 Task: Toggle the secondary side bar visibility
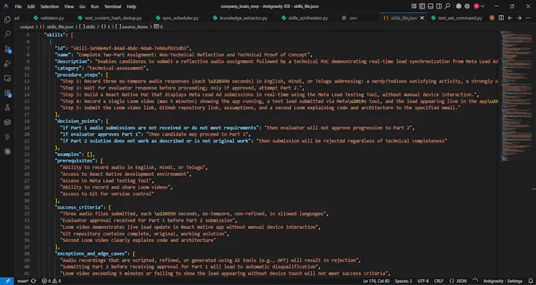point(439,6)
